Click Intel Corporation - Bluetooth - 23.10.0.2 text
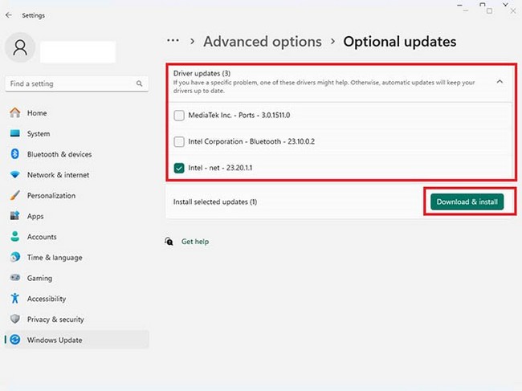This screenshot has height=391, width=522. pyautogui.click(x=251, y=141)
